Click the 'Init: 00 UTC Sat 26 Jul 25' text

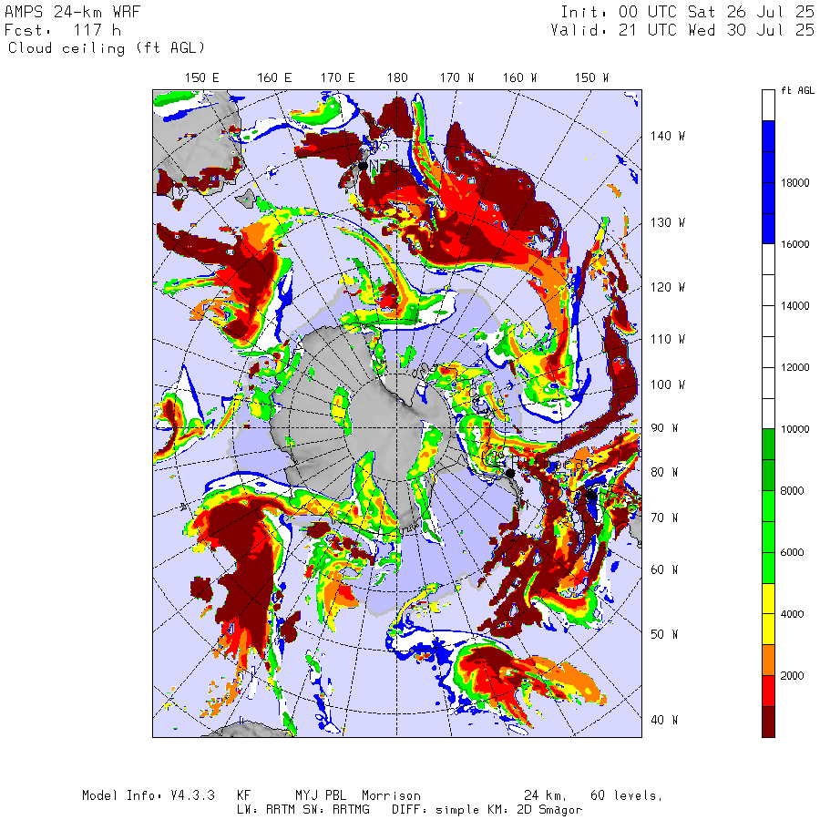click(x=687, y=12)
